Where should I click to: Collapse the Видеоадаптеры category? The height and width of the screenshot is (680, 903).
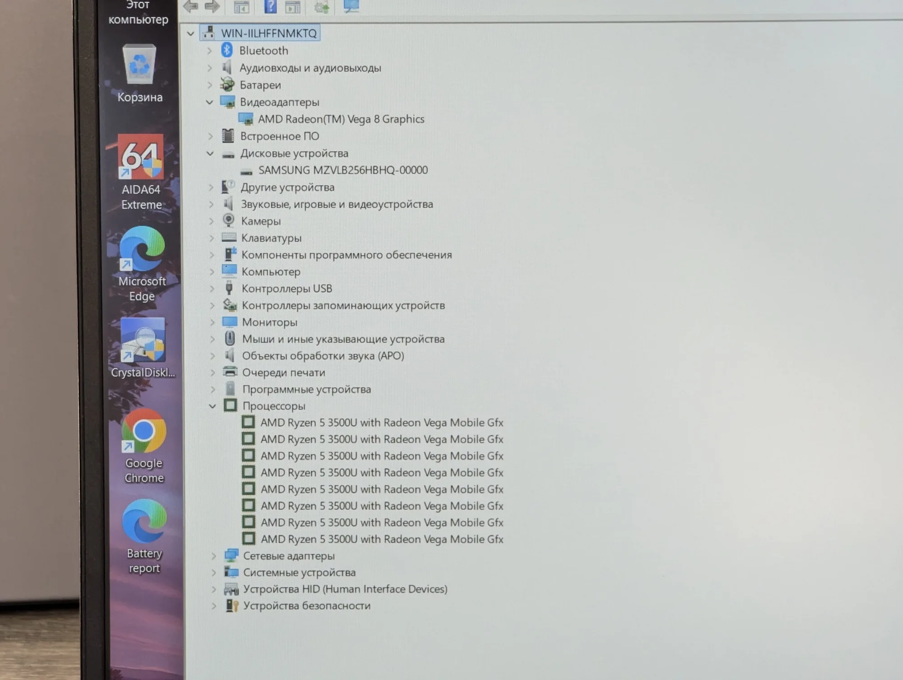click(209, 102)
